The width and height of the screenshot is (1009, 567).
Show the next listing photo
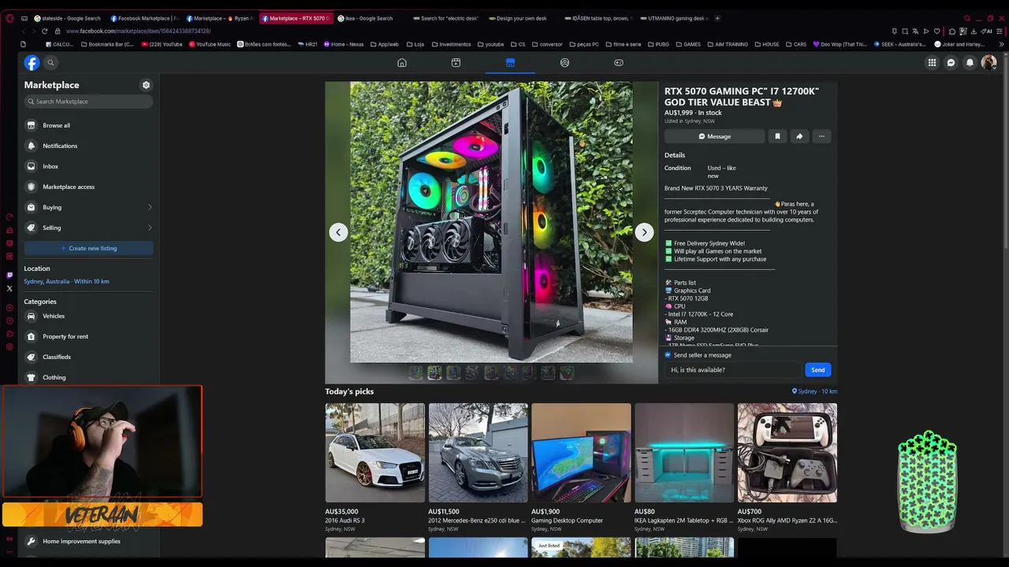[x=644, y=232]
